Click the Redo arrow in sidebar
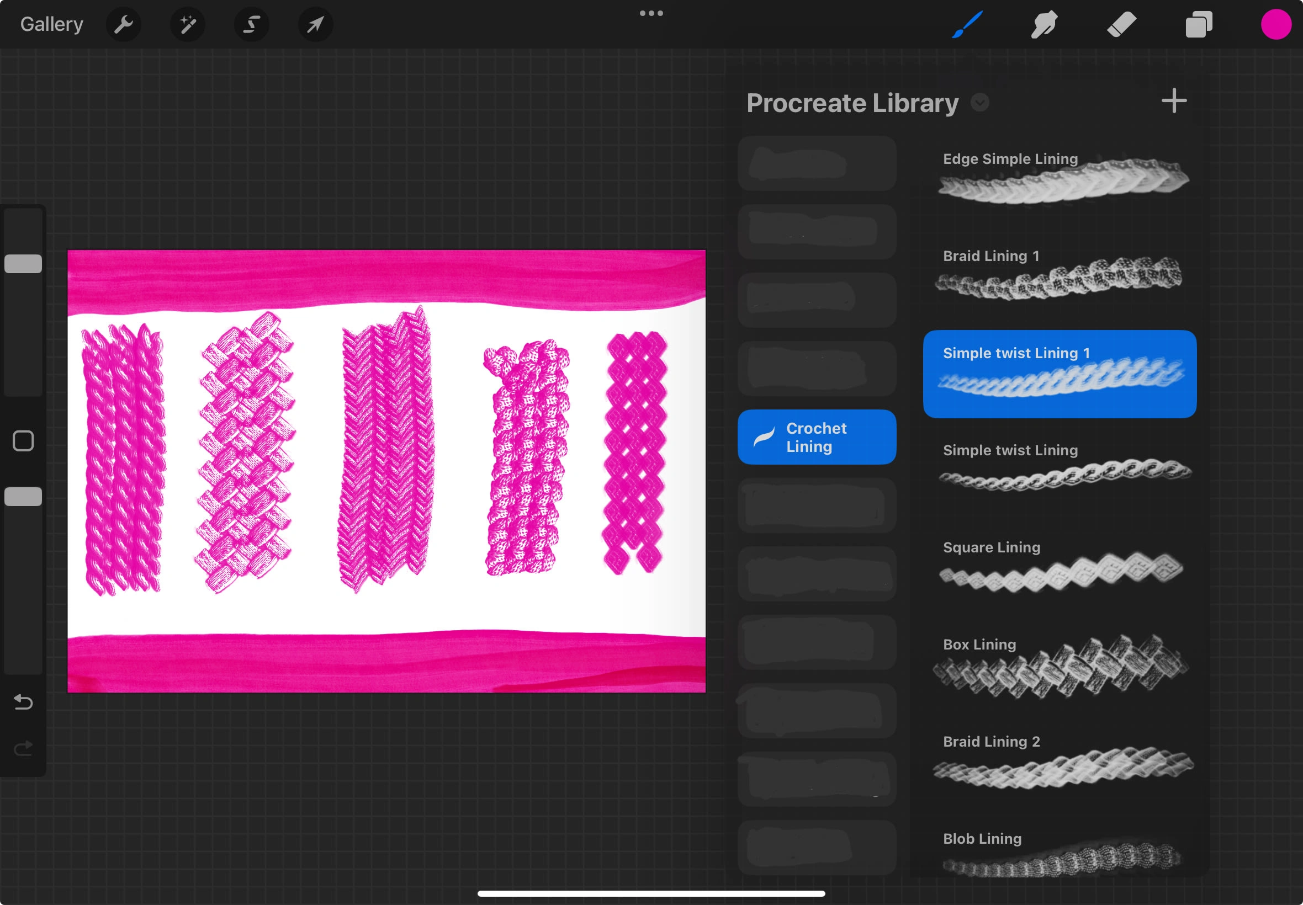This screenshot has width=1303, height=905. coord(23,748)
